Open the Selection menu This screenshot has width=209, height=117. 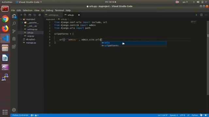point(27,10)
